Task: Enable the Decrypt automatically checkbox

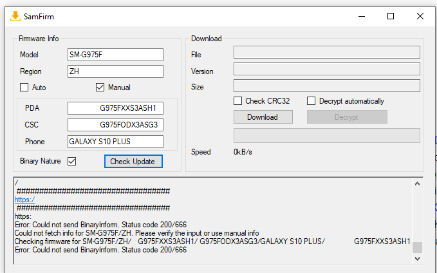Action: tap(311, 100)
